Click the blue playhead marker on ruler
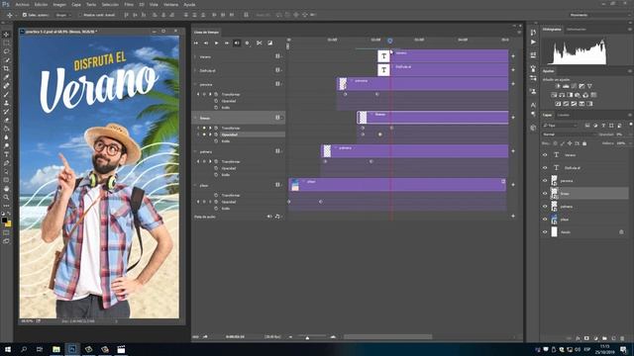Viewport: 634px width, 356px height. click(389, 41)
